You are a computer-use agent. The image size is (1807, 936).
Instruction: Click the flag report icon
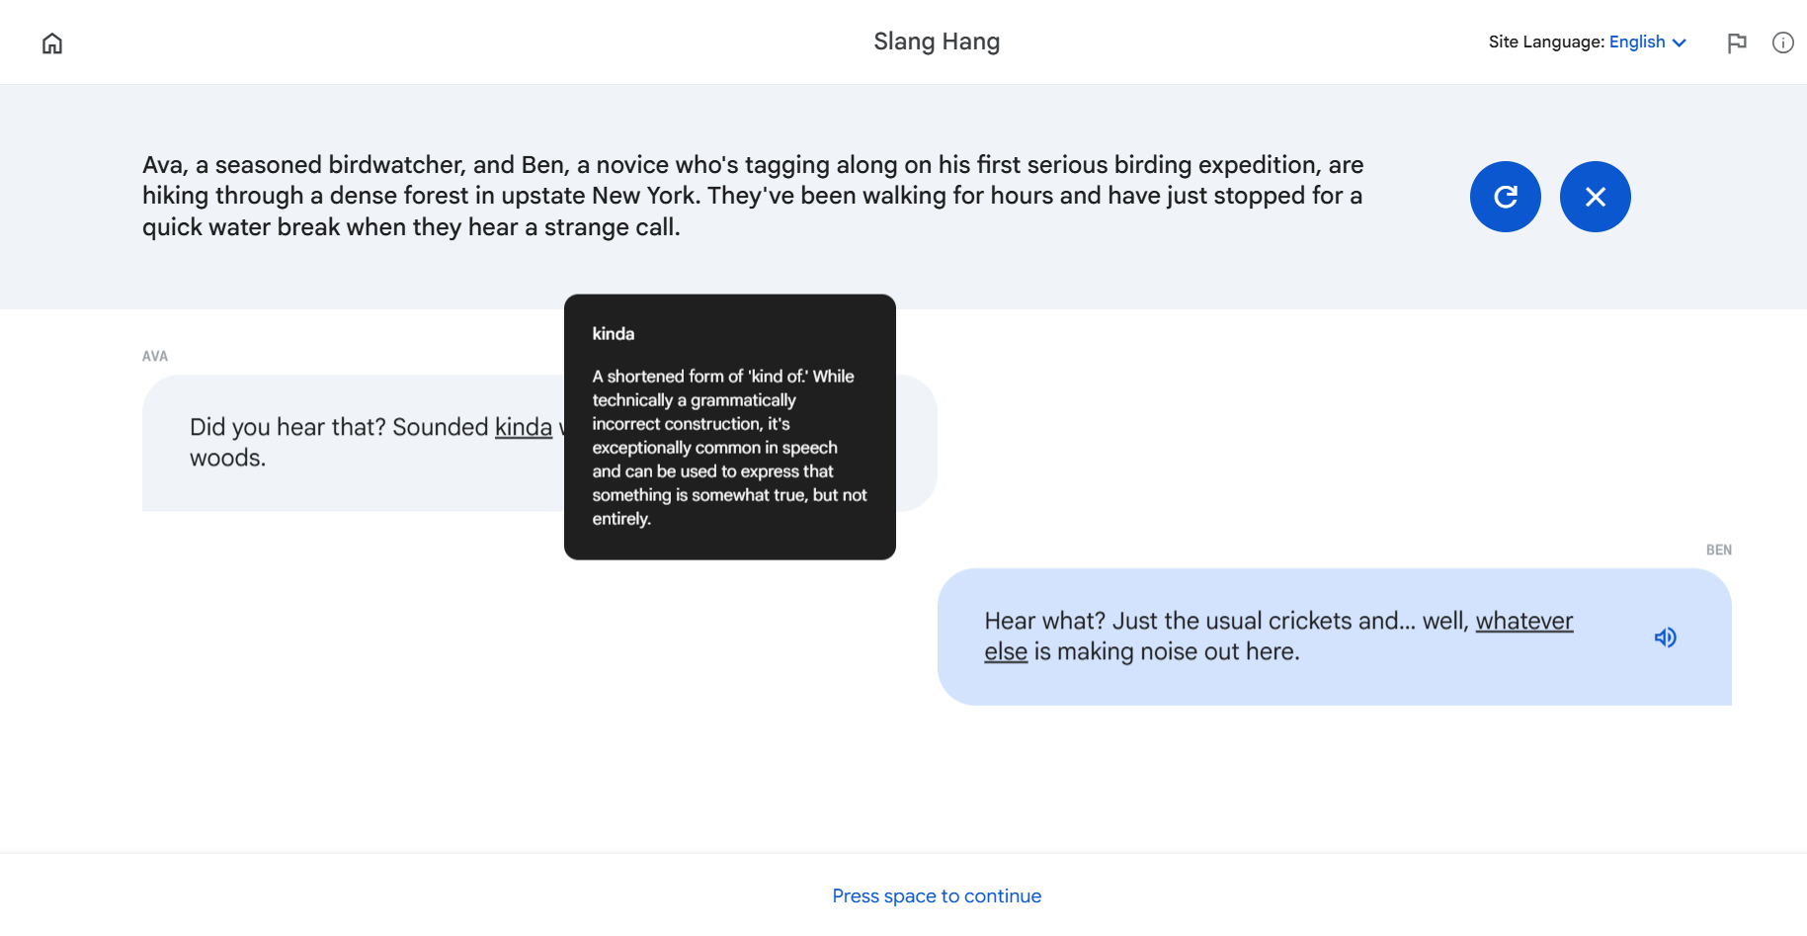click(x=1737, y=43)
